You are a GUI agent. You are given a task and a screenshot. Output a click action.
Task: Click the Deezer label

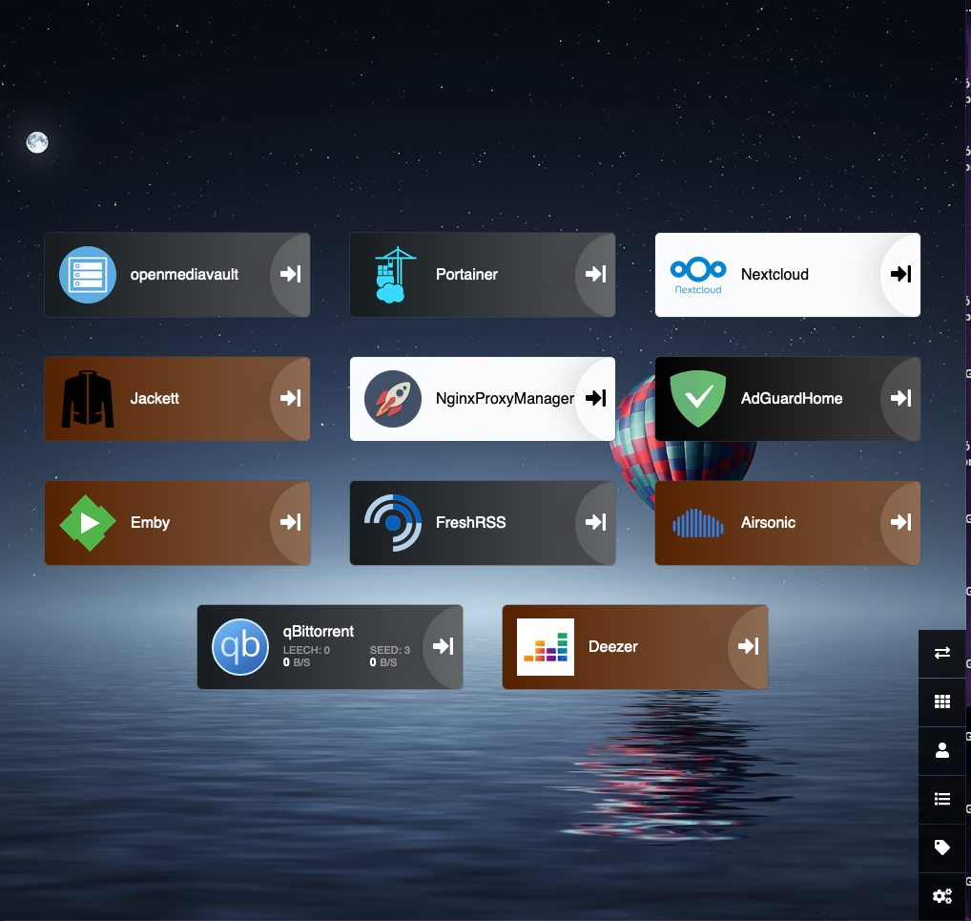(x=612, y=646)
